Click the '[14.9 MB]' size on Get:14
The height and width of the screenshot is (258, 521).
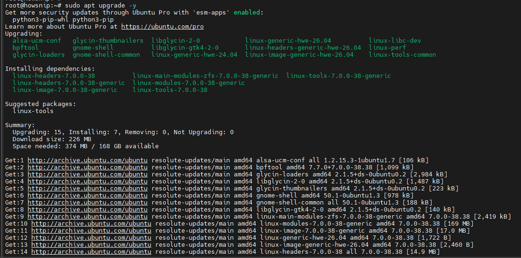click(424, 252)
